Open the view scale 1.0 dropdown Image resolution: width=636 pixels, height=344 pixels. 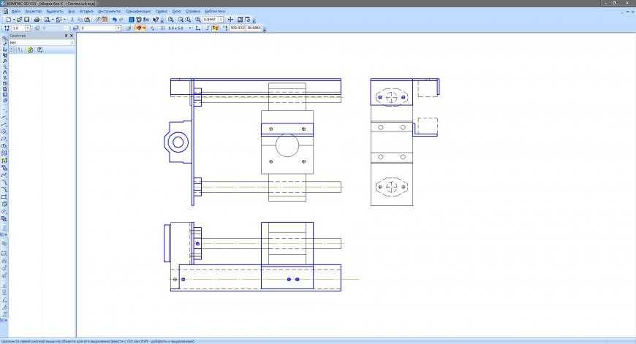pyautogui.click(x=28, y=28)
